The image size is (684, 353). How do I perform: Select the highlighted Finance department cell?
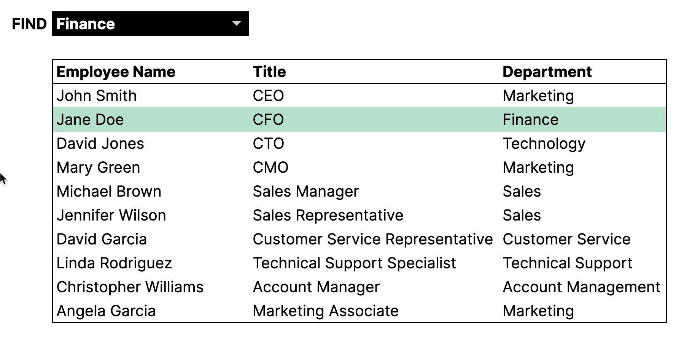click(x=530, y=120)
